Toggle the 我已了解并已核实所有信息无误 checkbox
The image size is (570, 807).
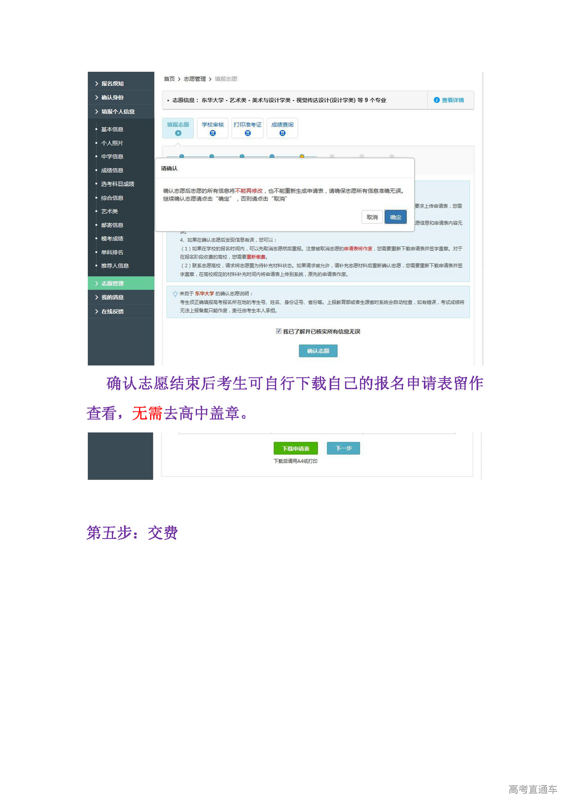[x=279, y=331]
